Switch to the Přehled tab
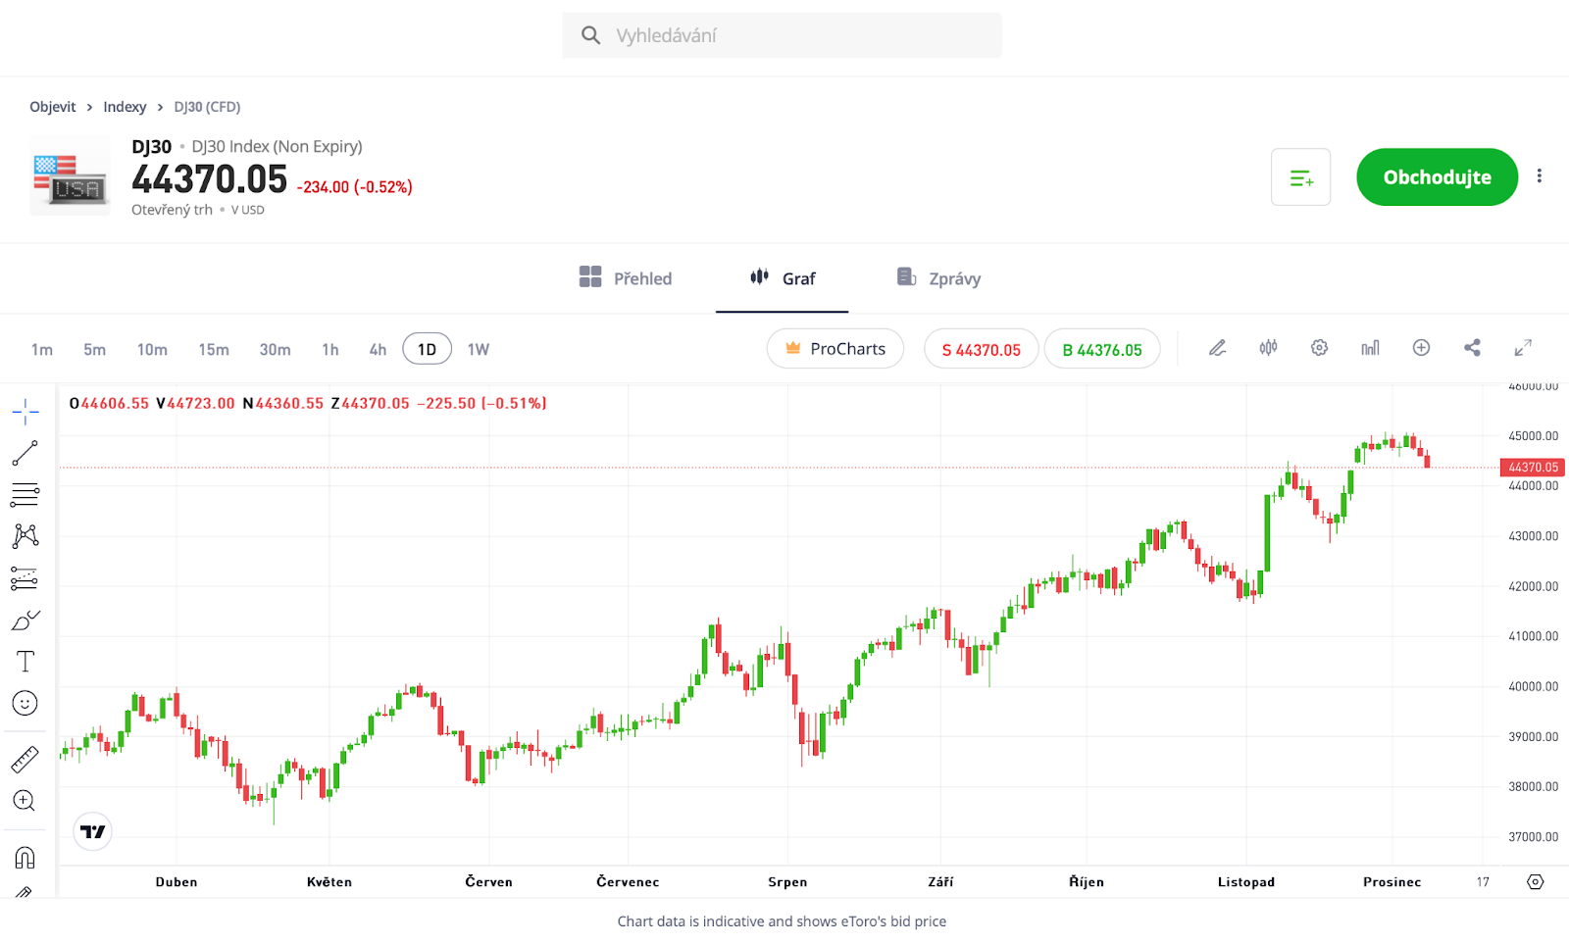 (x=626, y=278)
